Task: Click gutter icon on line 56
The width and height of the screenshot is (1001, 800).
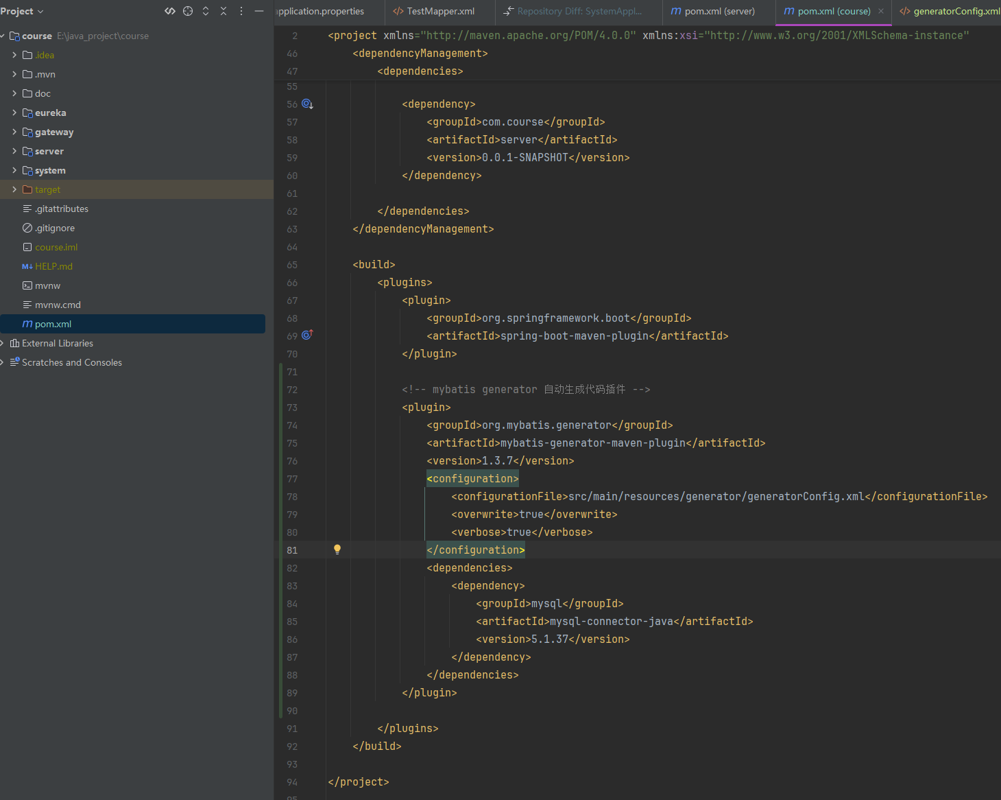Action: [308, 104]
